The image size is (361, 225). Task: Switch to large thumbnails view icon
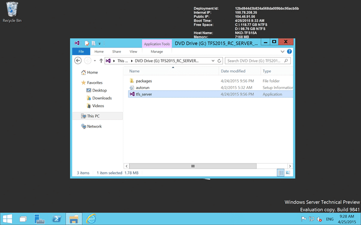(288, 172)
